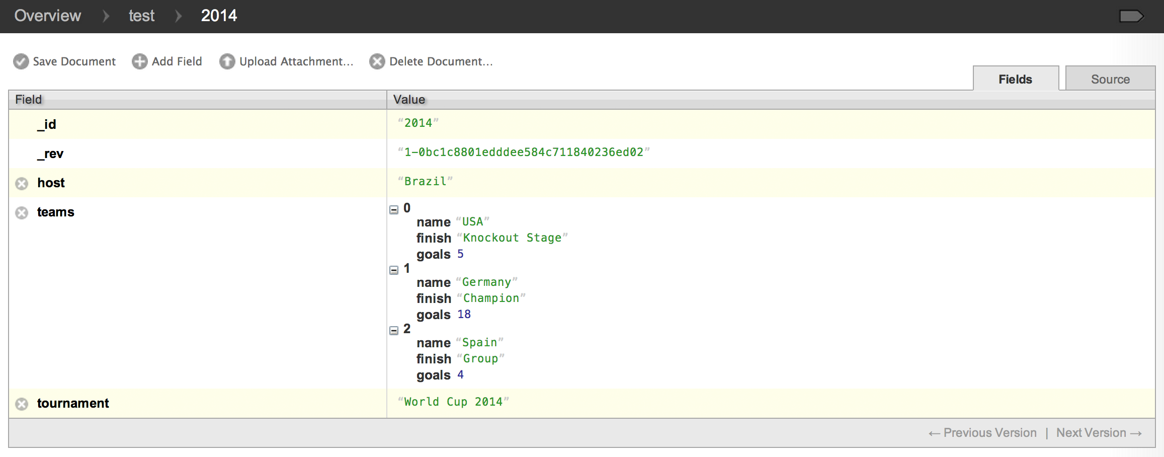Click the Delete Document x icon
This screenshot has height=457, width=1164.
pos(377,61)
